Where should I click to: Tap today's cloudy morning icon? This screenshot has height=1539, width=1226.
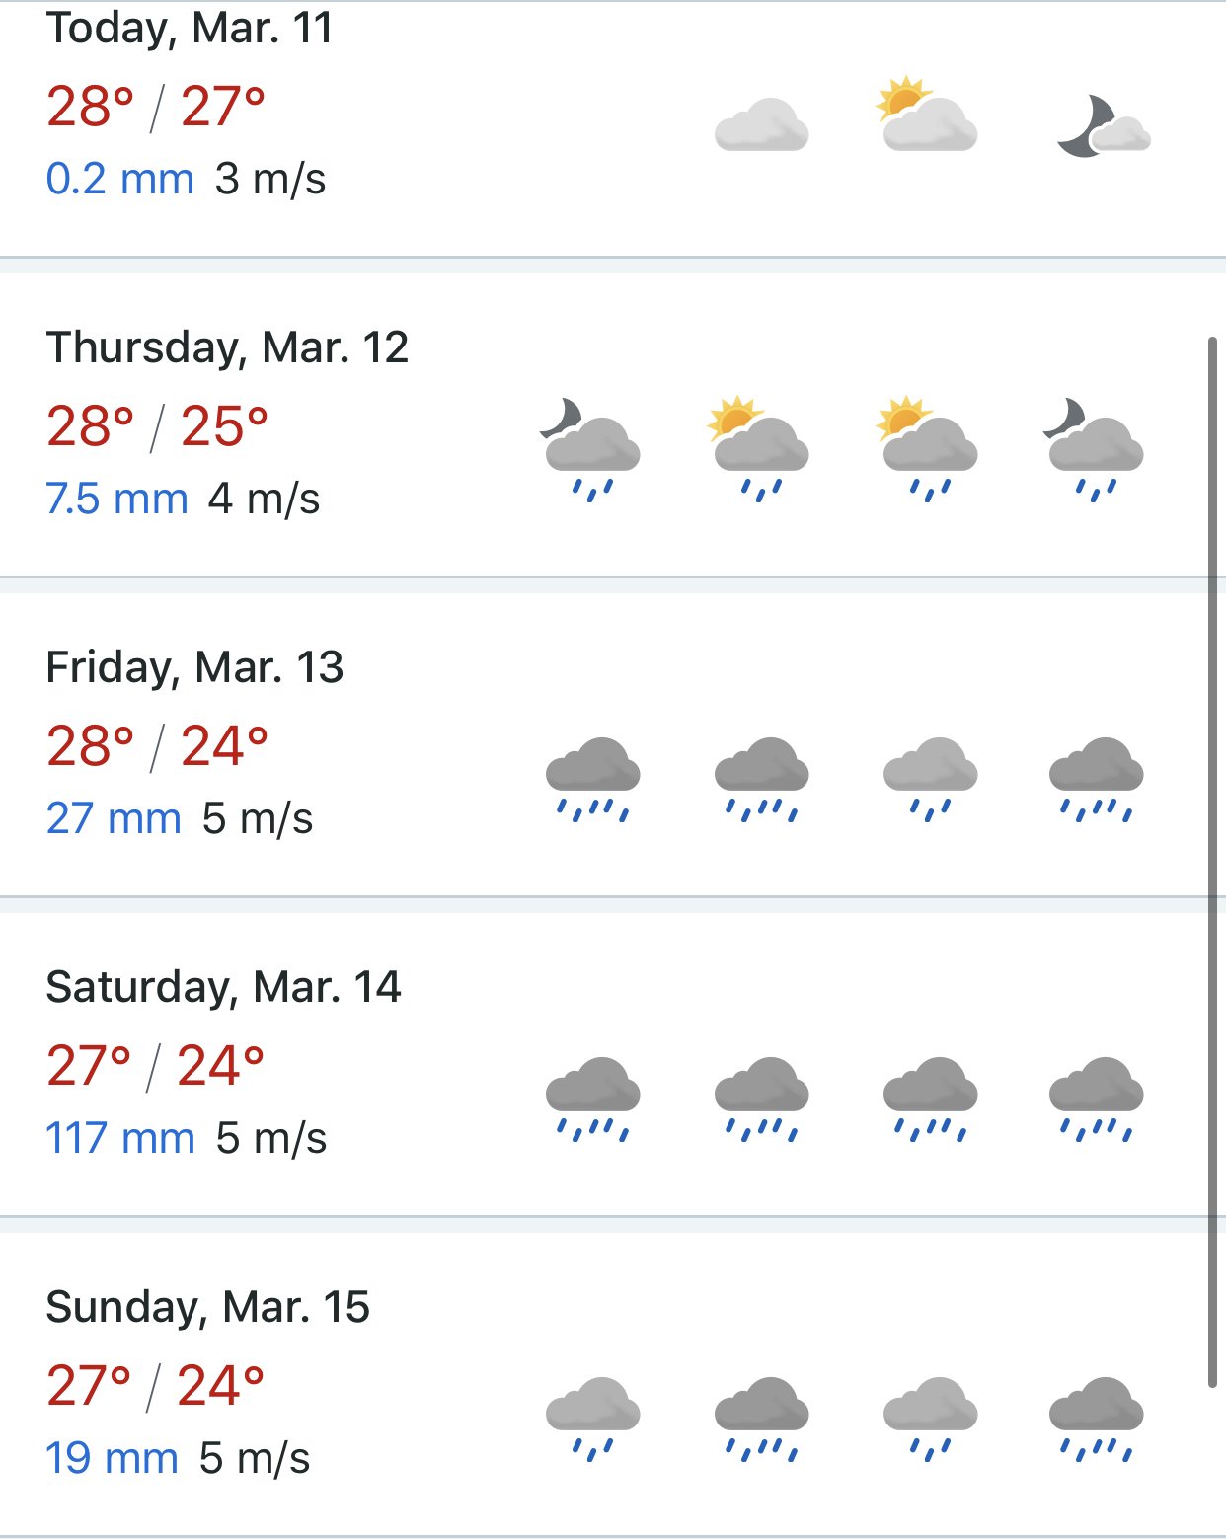(761, 124)
